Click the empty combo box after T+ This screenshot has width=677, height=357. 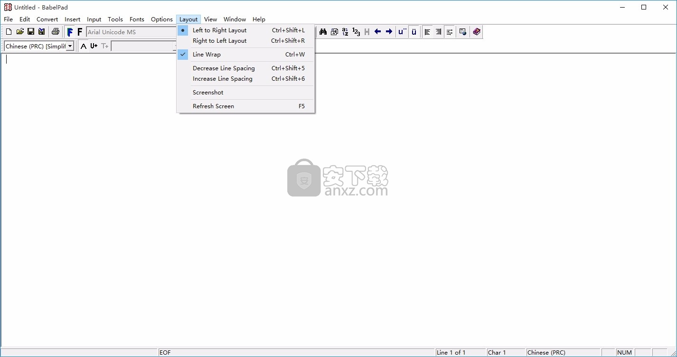click(x=144, y=46)
